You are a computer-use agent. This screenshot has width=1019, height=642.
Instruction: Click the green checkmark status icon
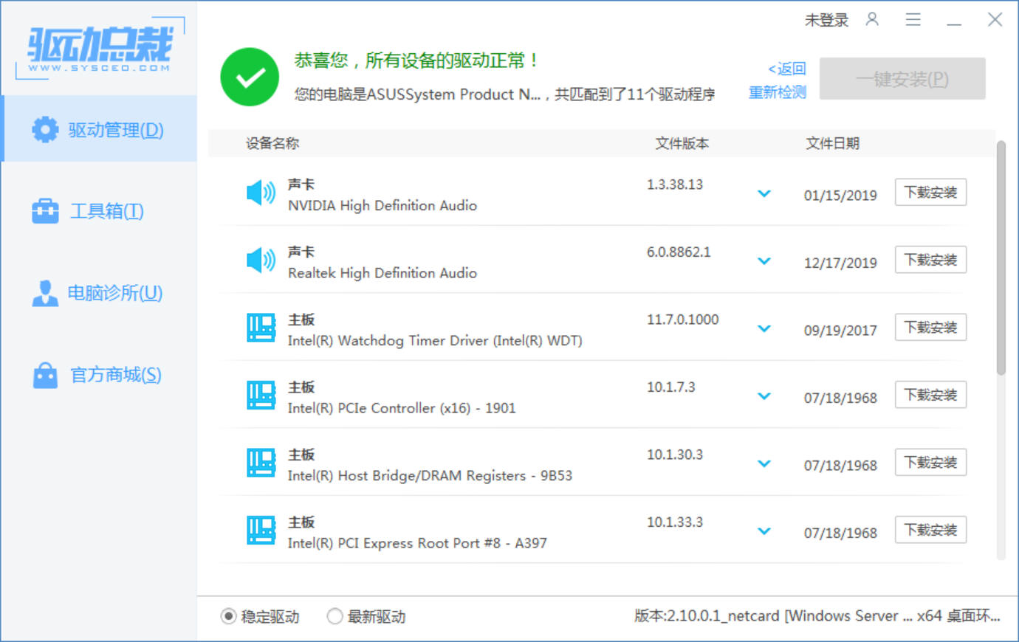[x=250, y=77]
